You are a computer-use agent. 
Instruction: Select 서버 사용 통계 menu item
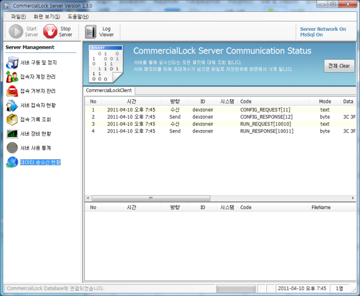pos(35,148)
